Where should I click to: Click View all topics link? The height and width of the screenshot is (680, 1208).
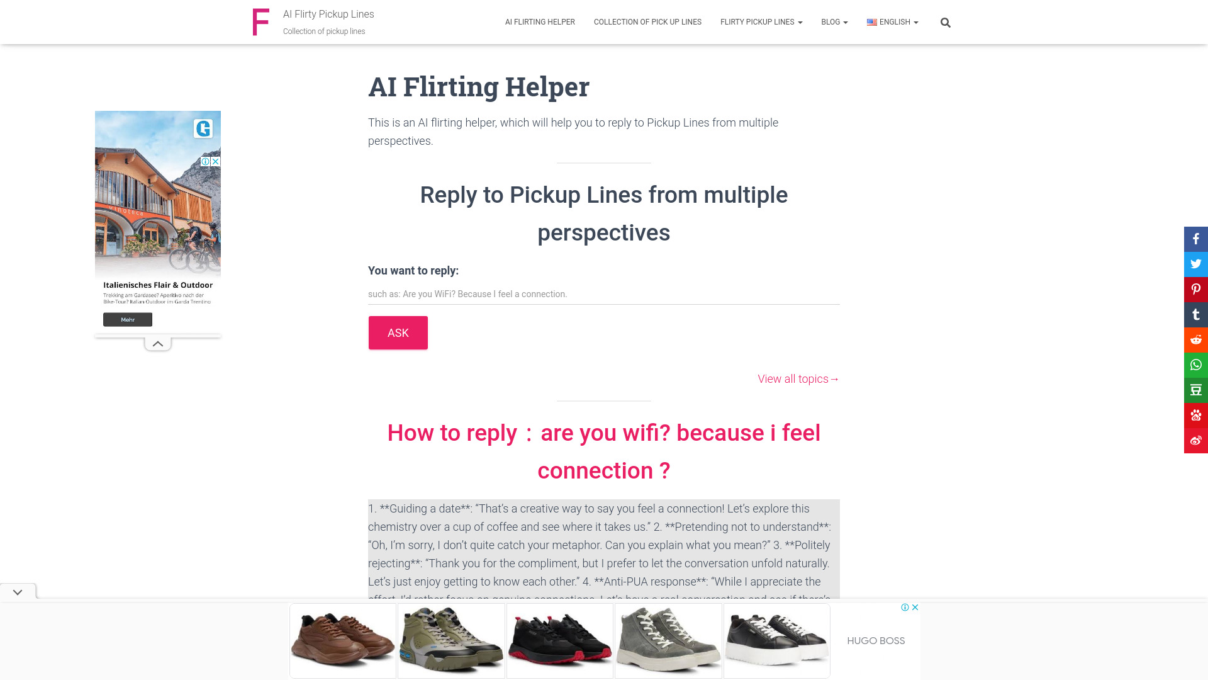(x=798, y=378)
